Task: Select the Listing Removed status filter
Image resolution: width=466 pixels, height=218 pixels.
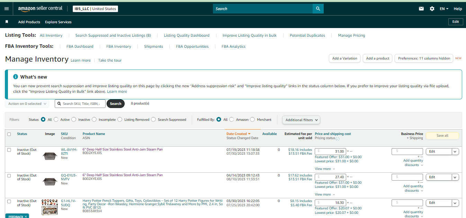Action: pyautogui.click(x=120, y=119)
